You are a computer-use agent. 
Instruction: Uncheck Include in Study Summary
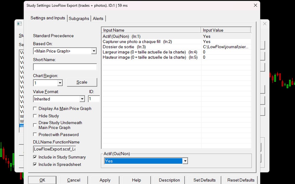click(x=35, y=157)
